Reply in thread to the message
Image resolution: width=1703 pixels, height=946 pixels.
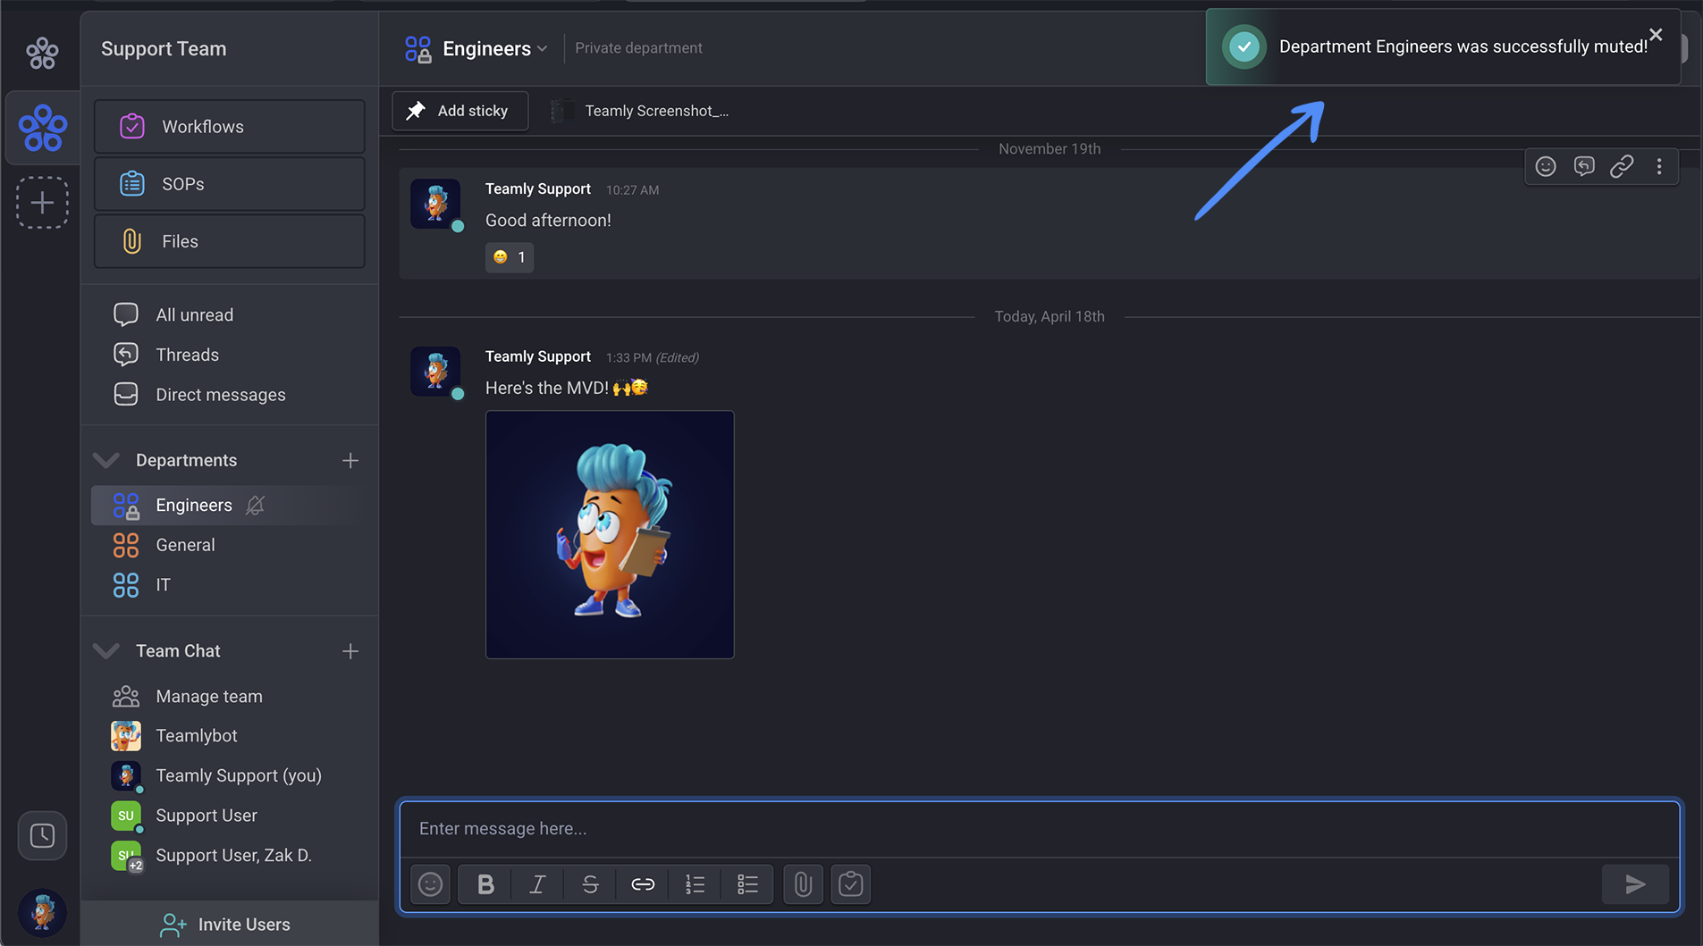1584,166
